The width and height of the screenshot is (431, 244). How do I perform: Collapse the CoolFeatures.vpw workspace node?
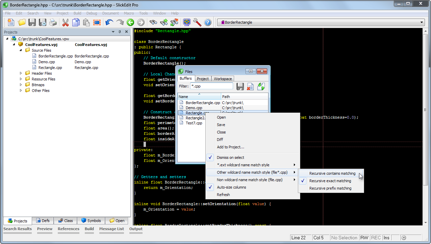tap(7, 39)
